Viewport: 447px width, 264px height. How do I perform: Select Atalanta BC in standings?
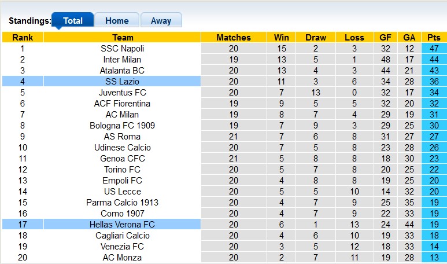coord(122,71)
